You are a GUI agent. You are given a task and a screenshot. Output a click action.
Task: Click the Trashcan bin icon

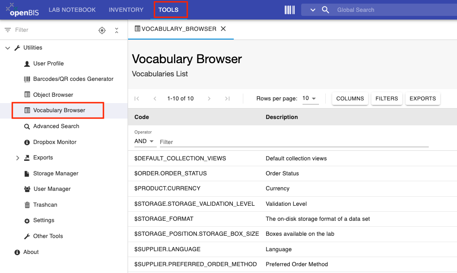pos(27,205)
